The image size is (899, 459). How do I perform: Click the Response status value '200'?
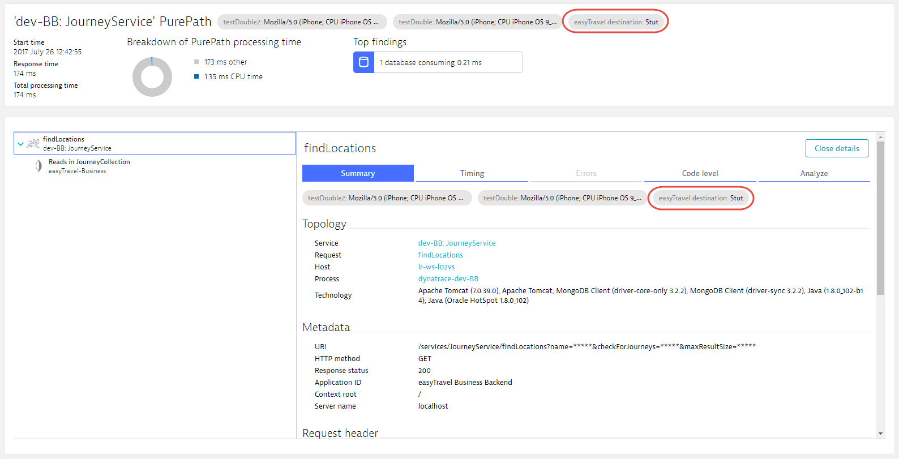[x=425, y=371]
